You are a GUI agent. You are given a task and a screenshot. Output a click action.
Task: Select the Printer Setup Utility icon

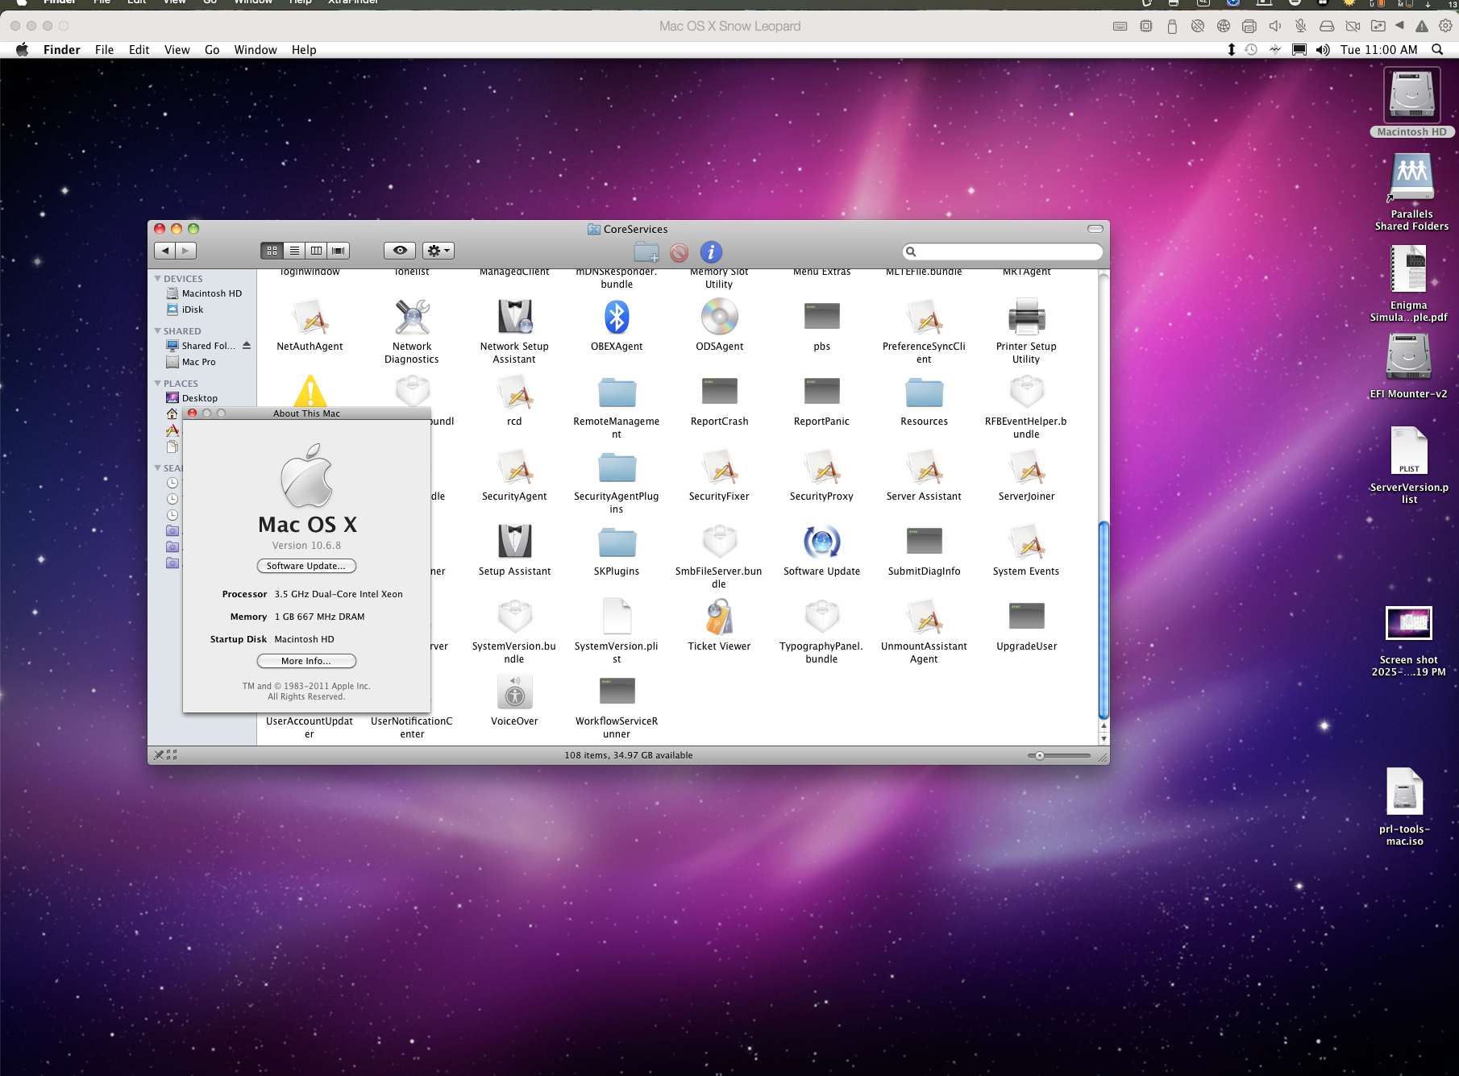pos(1026,318)
